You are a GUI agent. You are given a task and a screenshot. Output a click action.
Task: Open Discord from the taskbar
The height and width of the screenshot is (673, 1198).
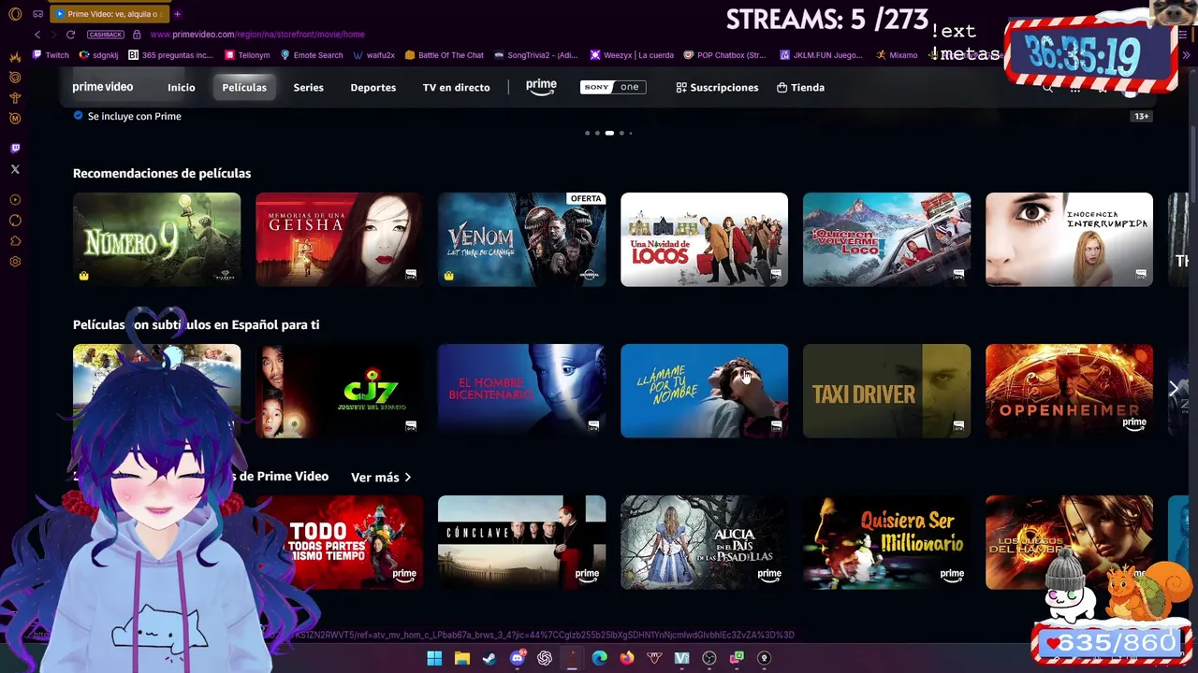pyautogui.click(x=517, y=658)
